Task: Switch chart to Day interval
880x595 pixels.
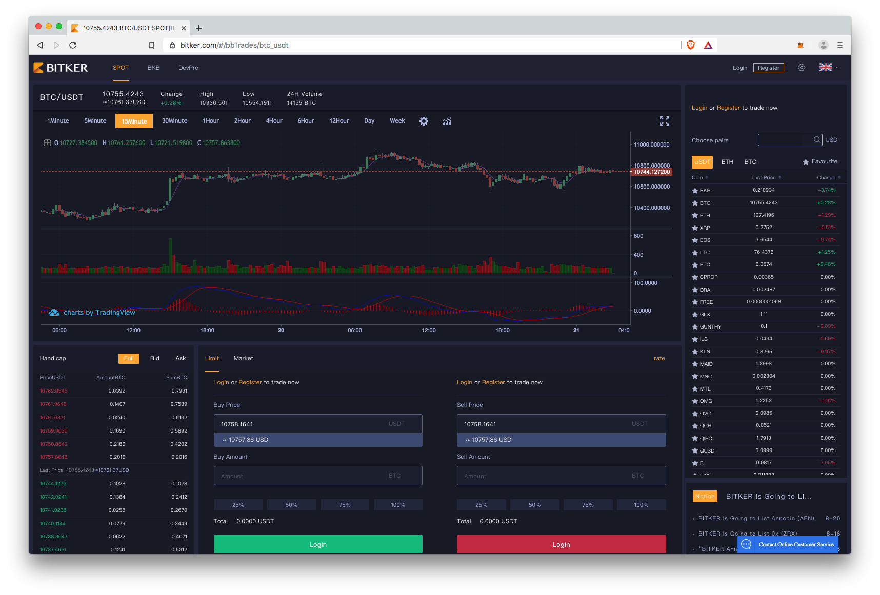Action: tap(369, 121)
